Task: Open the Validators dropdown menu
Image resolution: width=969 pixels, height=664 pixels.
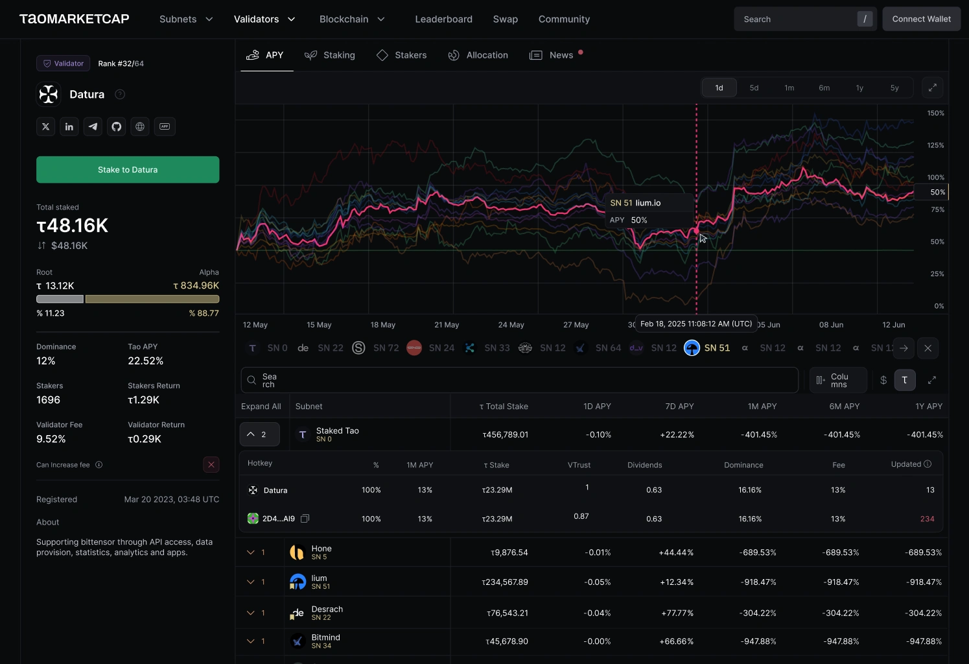Action: [264, 19]
